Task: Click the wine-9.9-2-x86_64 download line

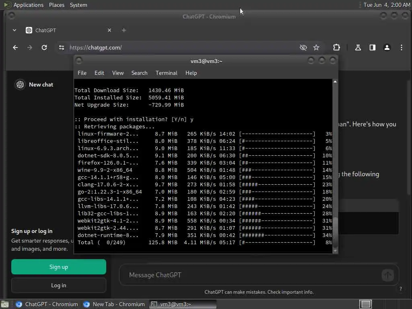Action: coord(205,170)
